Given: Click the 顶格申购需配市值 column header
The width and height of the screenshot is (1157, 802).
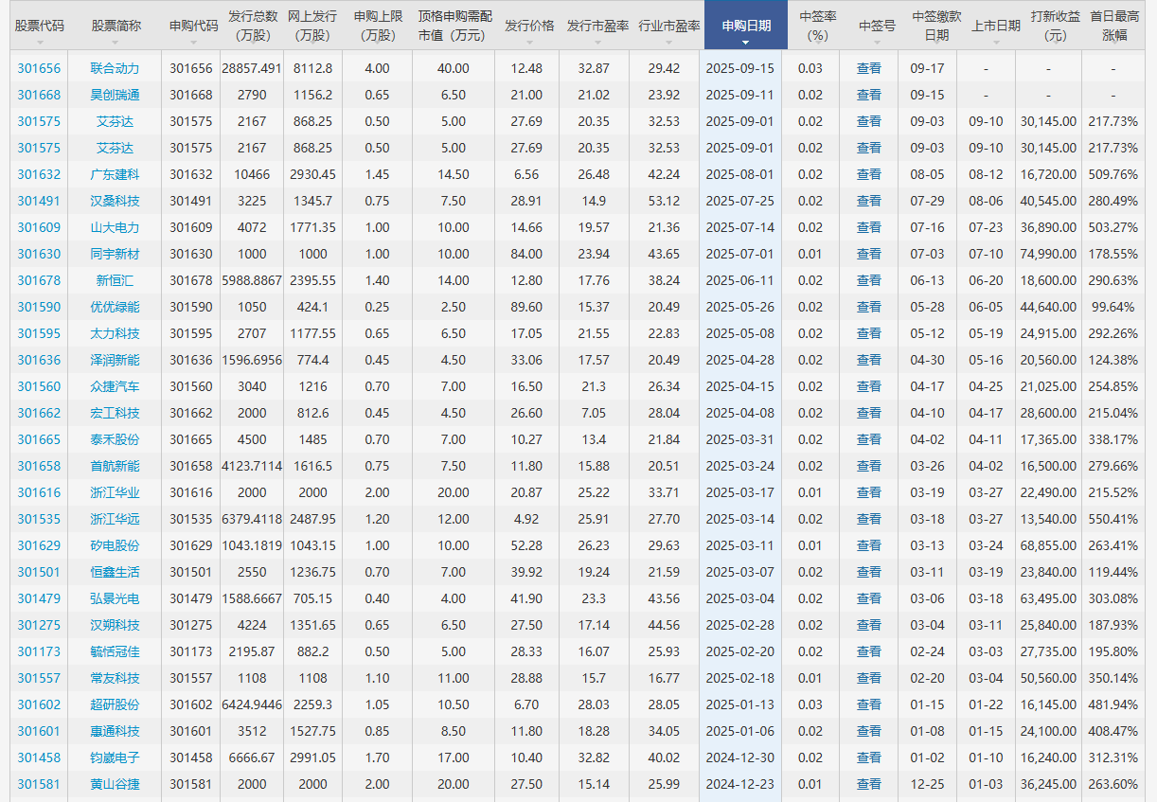Looking at the screenshot, I should tap(454, 26).
